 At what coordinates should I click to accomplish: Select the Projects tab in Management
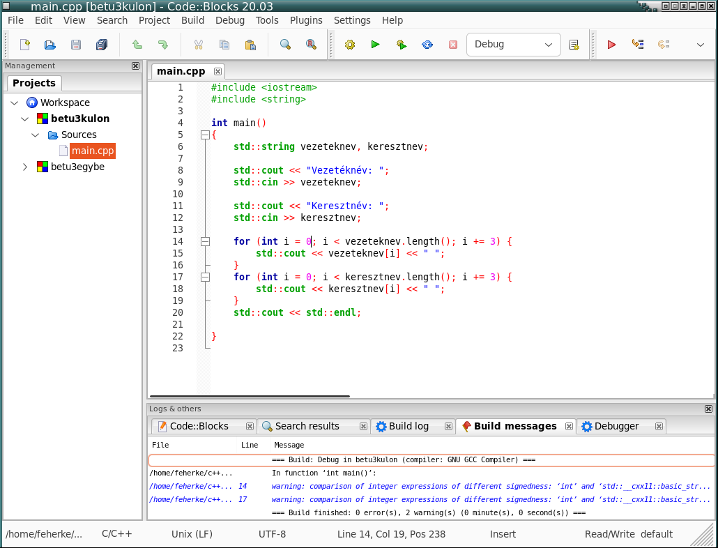(34, 83)
